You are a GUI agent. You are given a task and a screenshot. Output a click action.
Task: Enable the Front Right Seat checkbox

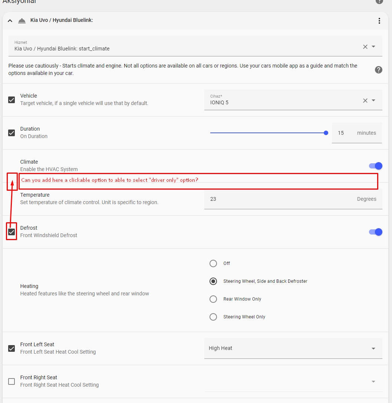point(11,381)
